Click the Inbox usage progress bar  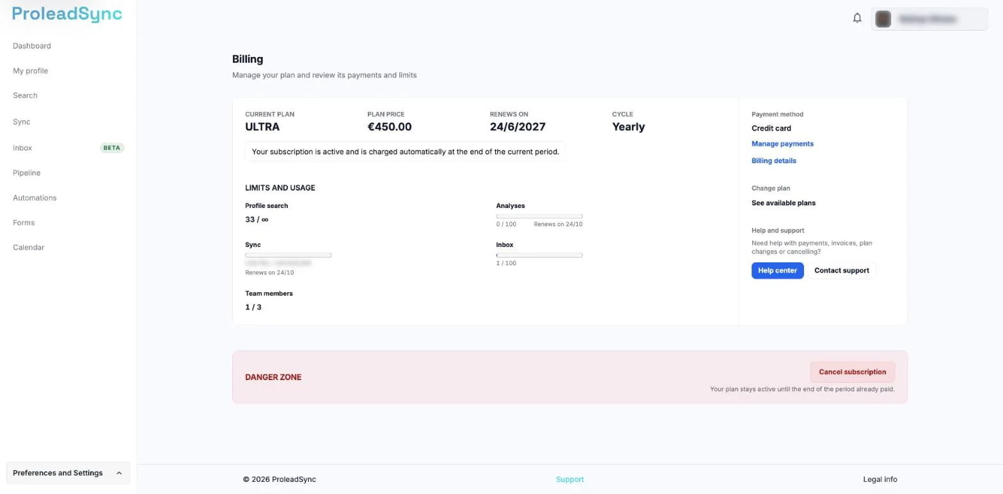click(x=539, y=255)
